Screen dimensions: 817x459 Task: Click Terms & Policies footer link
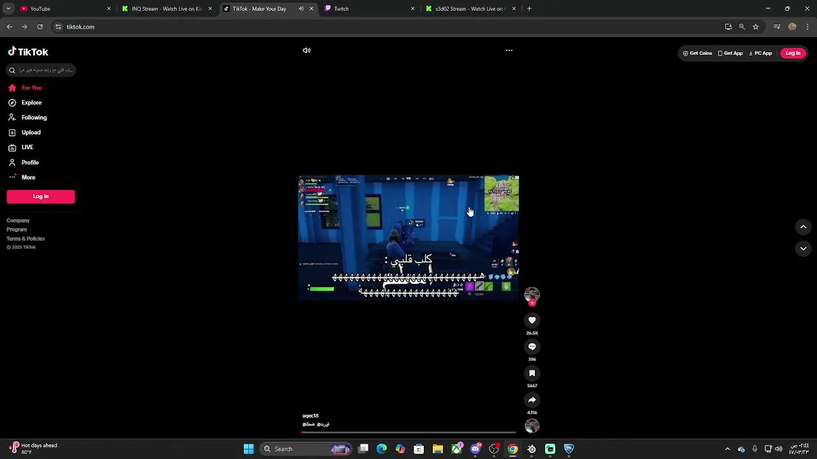point(26,238)
